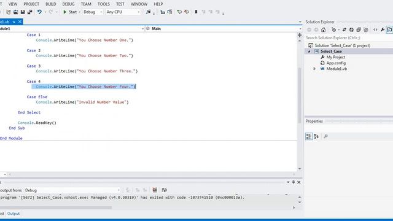Click the Uncomment selected lines icon
The image size is (393, 221).
coord(187,12)
